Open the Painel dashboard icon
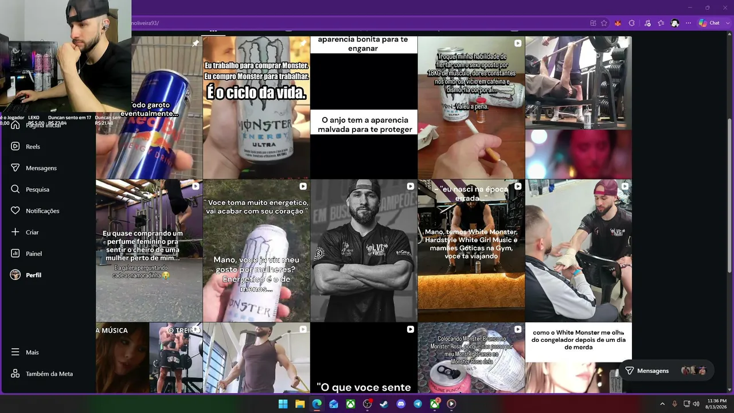The width and height of the screenshot is (734, 413). pyautogui.click(x=15, y=254)
